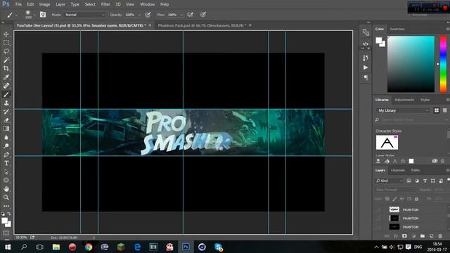The width and height of the screenshot is (450, 253).
Task: Add a layer mask from Layers panel
Action: 404,236
